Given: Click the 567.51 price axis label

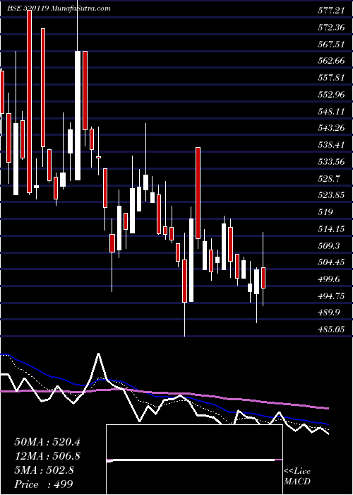Looking at the screenshot, I should (x=330, y=44).
